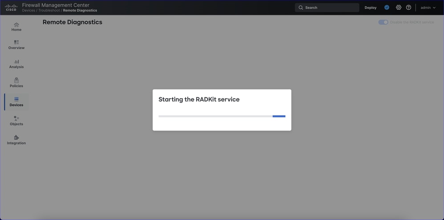444x220 pixels.
Task: Click the Firewall Management Center title
Action: [x=56, y=5]
